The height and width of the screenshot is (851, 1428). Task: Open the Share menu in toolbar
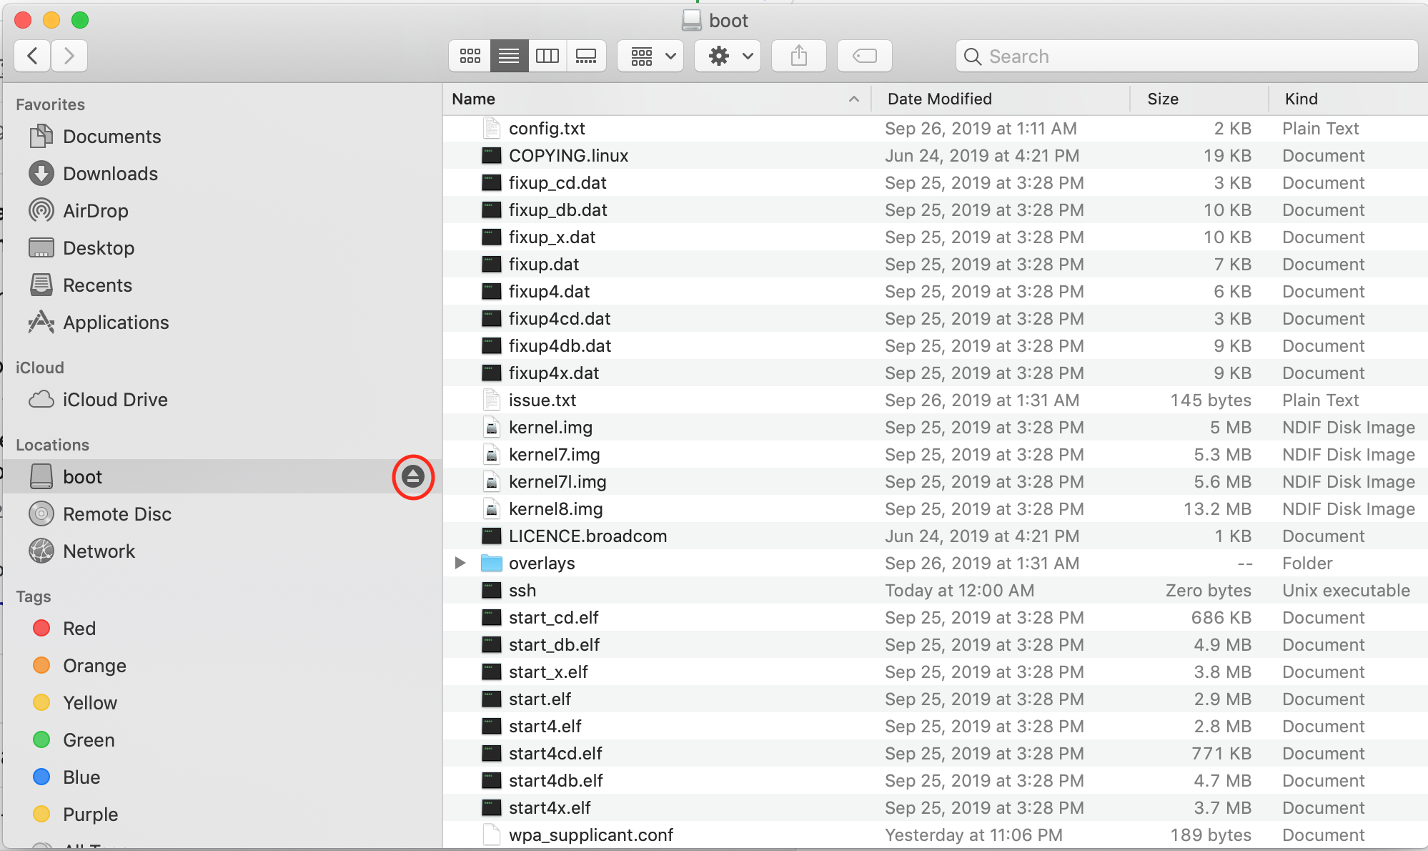coord(798,56)
